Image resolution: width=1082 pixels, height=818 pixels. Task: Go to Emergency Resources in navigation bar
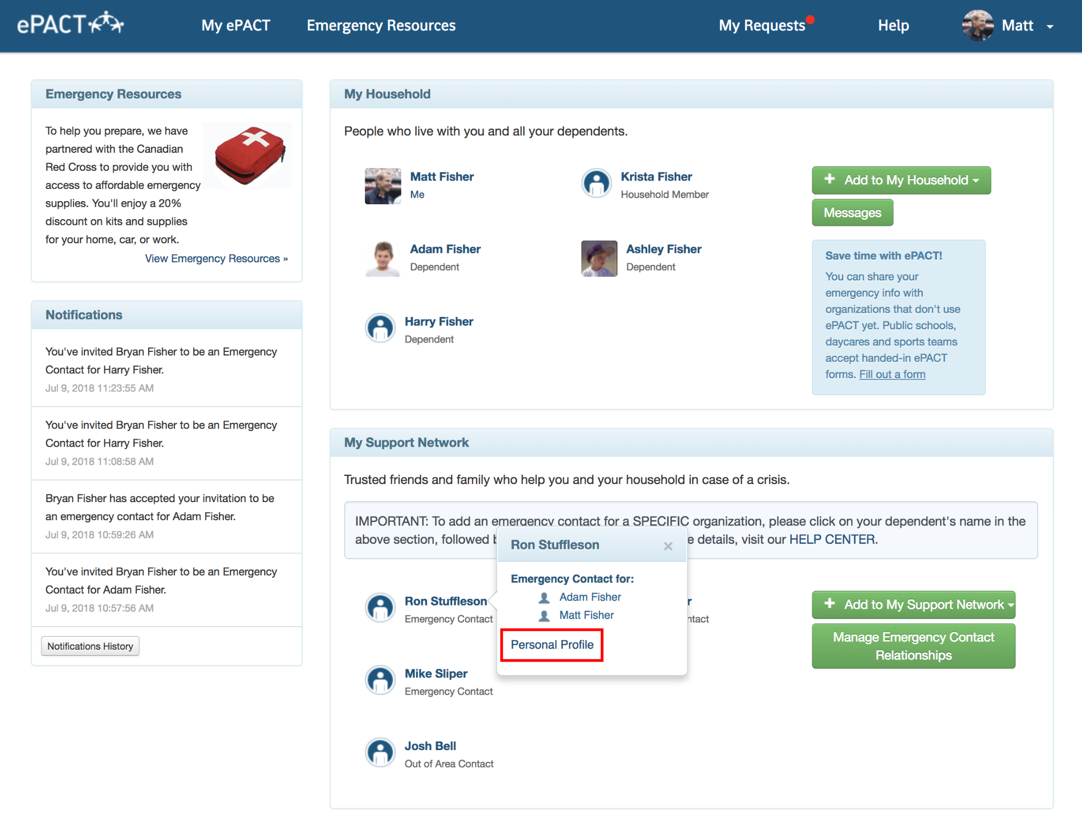pyautogui.click(x=381, y=25)
